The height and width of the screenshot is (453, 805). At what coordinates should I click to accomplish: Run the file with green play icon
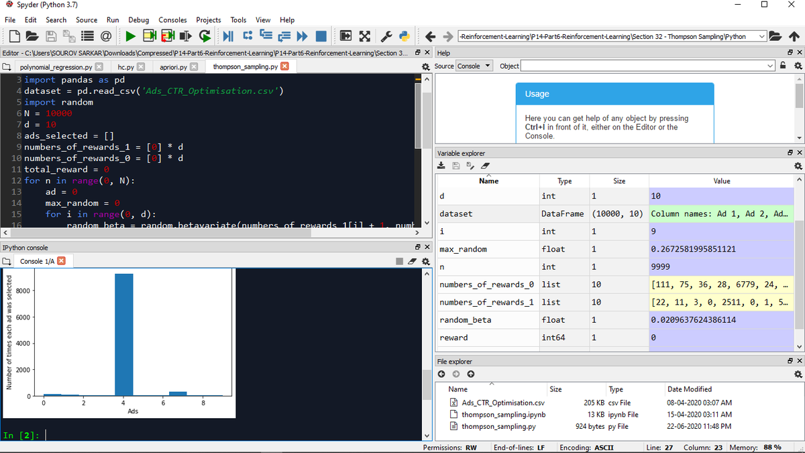pyautogui.click(x=131, y=36)
